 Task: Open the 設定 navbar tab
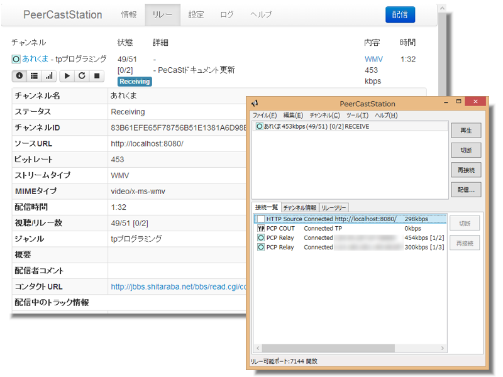(x=196, y=14)
